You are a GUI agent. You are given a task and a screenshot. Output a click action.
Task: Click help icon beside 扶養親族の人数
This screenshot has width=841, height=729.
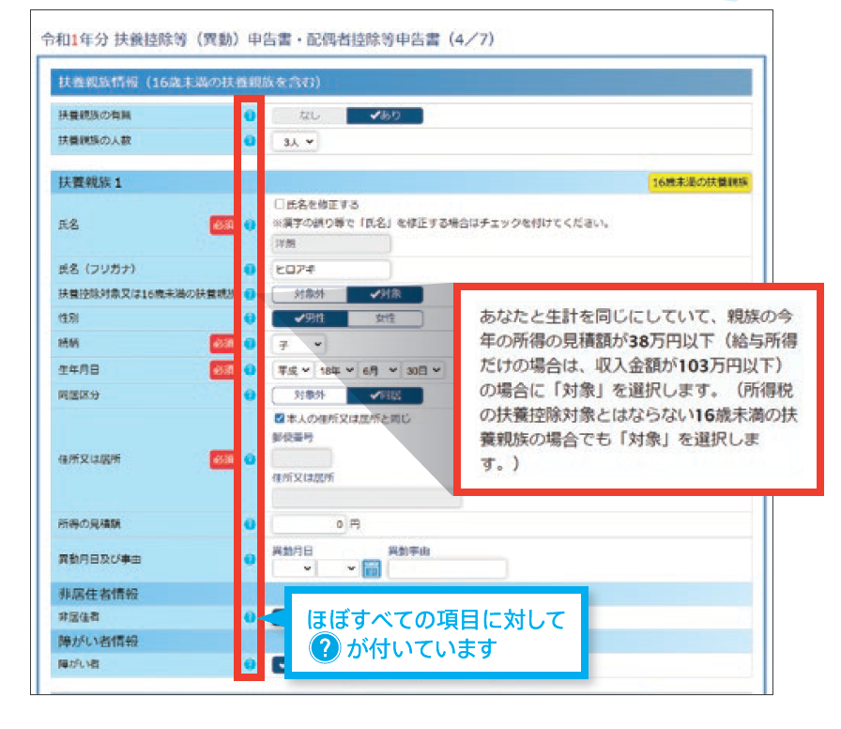click(250, 141)
